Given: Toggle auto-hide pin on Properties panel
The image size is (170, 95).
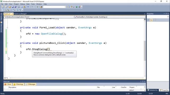Looking at the screenshot, I should 166,14.
